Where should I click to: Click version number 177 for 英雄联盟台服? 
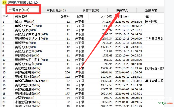click(x=67, y=94)
